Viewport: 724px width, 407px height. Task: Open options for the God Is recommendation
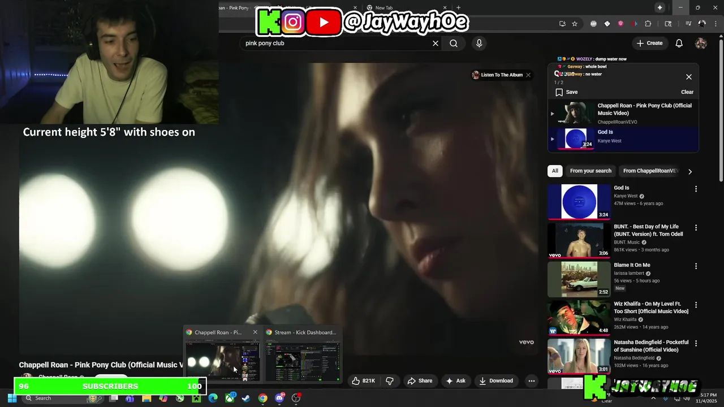click(x=696, y=189)
